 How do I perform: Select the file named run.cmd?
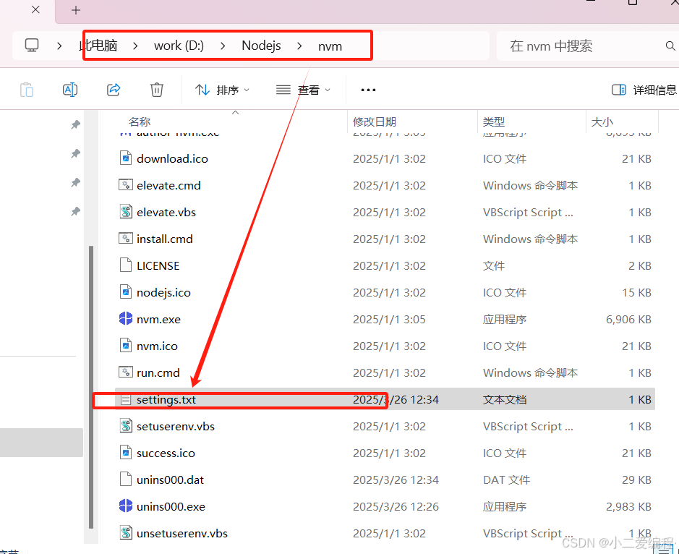pyautogui.click(x=158, y=373)
